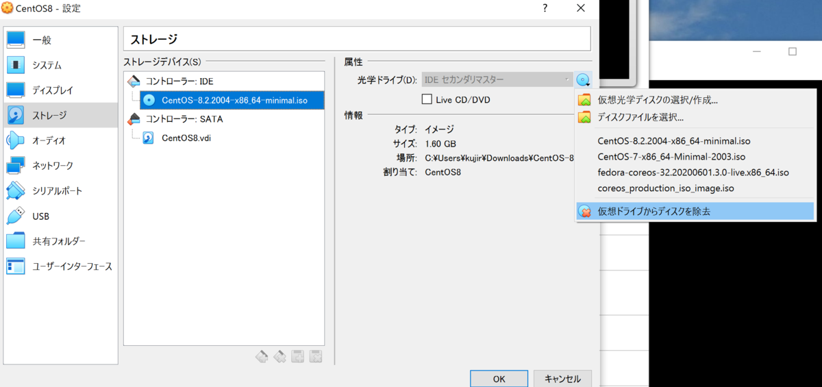Select the コントローラー: IDE tree item

point(179,81)
